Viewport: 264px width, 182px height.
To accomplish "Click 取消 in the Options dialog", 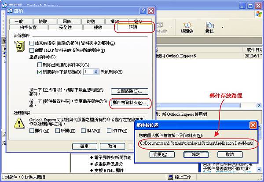I will 112,146.
